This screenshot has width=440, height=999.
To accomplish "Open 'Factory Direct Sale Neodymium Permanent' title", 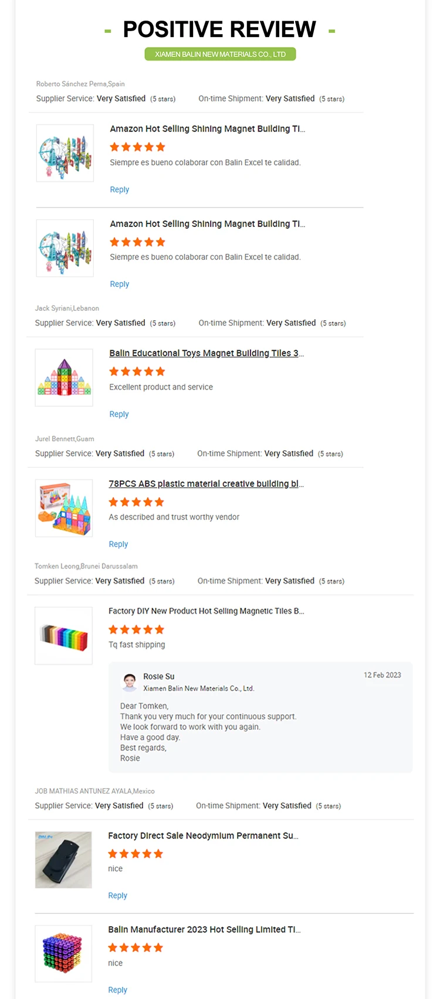I will [x=203, y=836].
